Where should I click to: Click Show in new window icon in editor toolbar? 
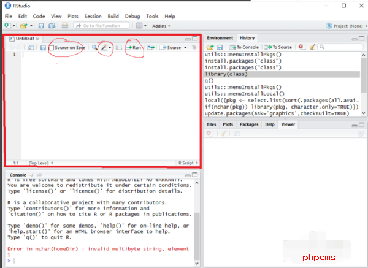(31, 48)
